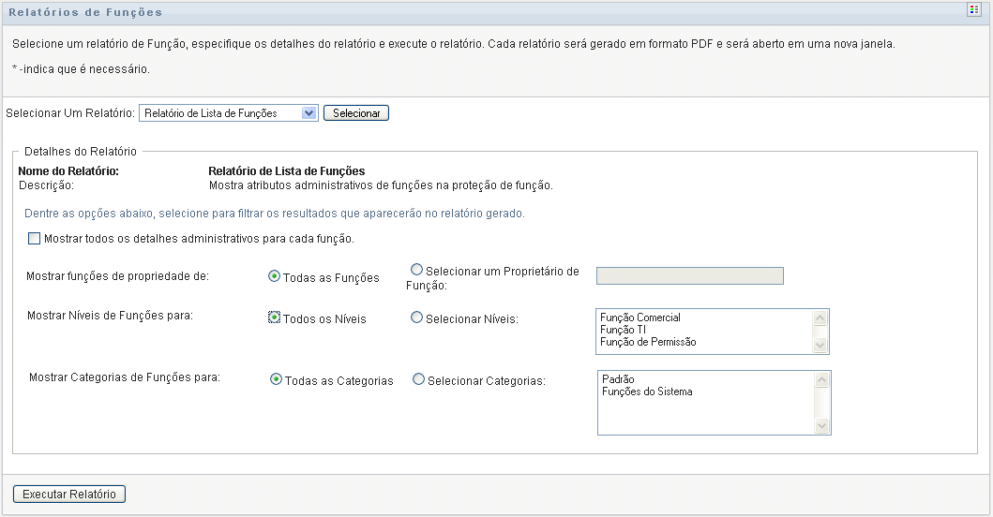This screenshot has height=517, width=993.
Task: Choose the Selecionar Categorias radio option
Action: 419,379
